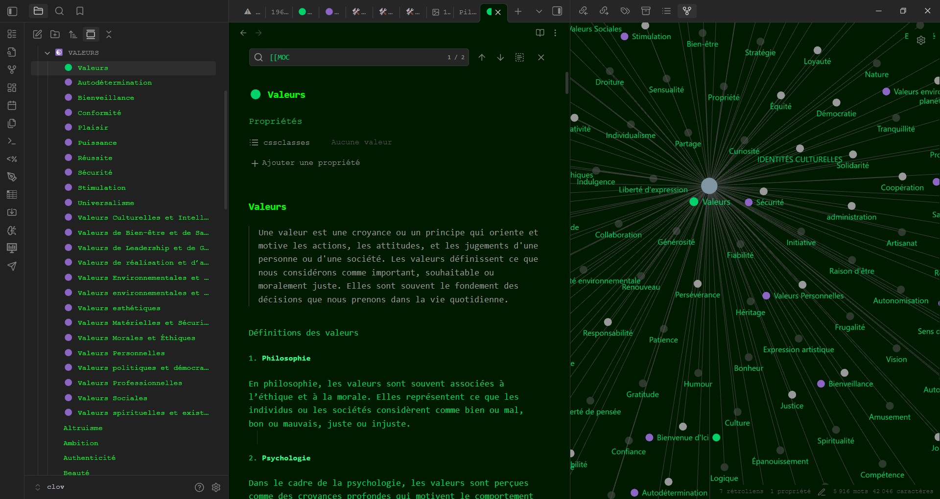
Task: Open the tab list dropdown
Action: pyautogui.click(x=539, y=11)
